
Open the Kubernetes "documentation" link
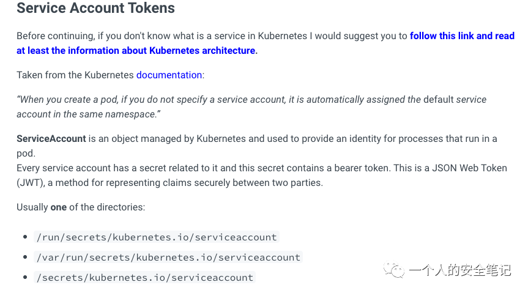coord(169,75)
